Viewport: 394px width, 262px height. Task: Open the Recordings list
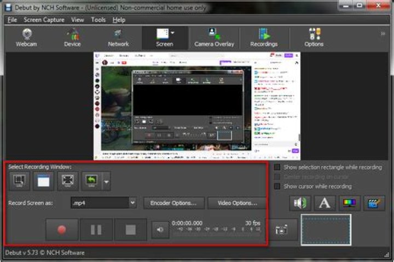coord(264,38)
